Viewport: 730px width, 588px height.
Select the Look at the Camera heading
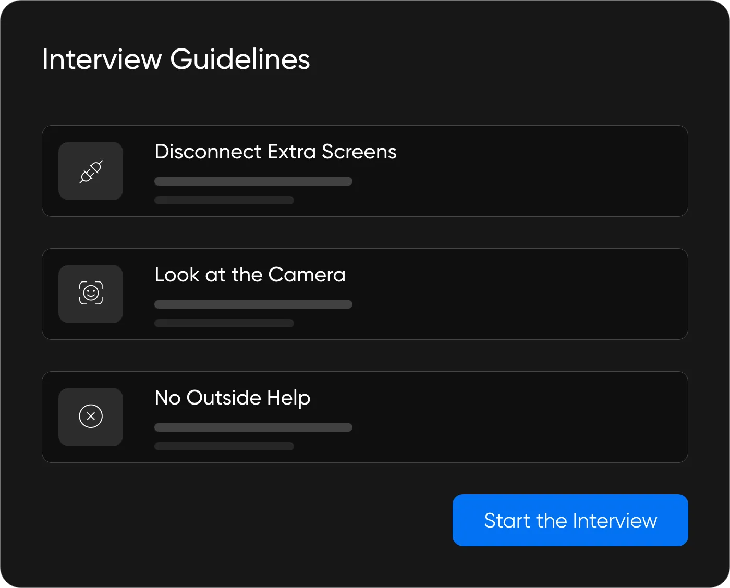pyautogui.click(x=250, y=275)
